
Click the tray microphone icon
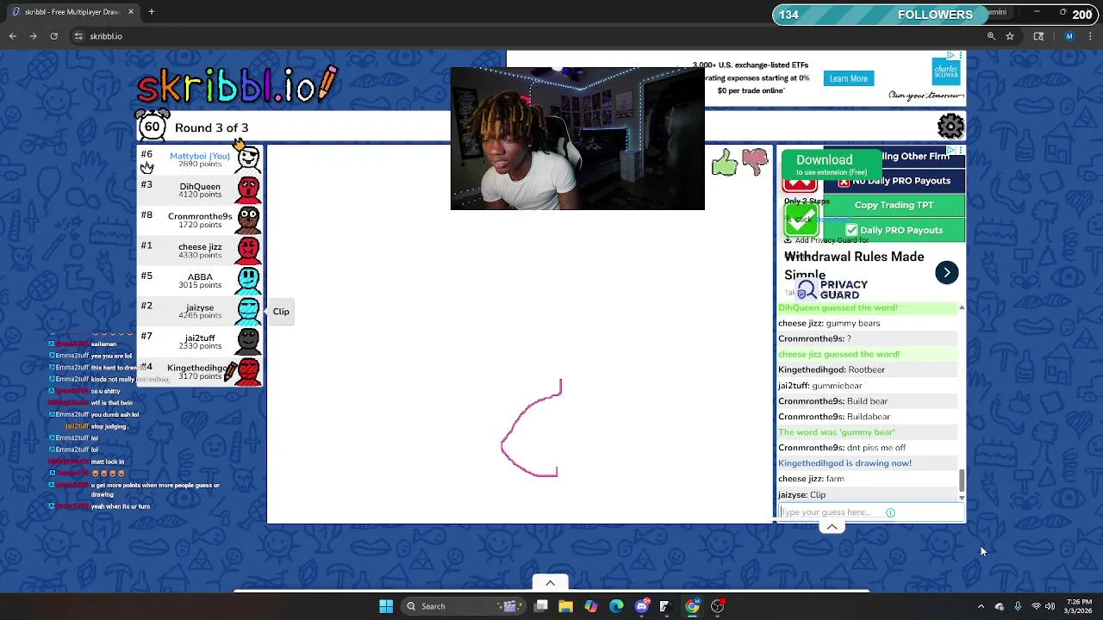[x=1018, y=606]
